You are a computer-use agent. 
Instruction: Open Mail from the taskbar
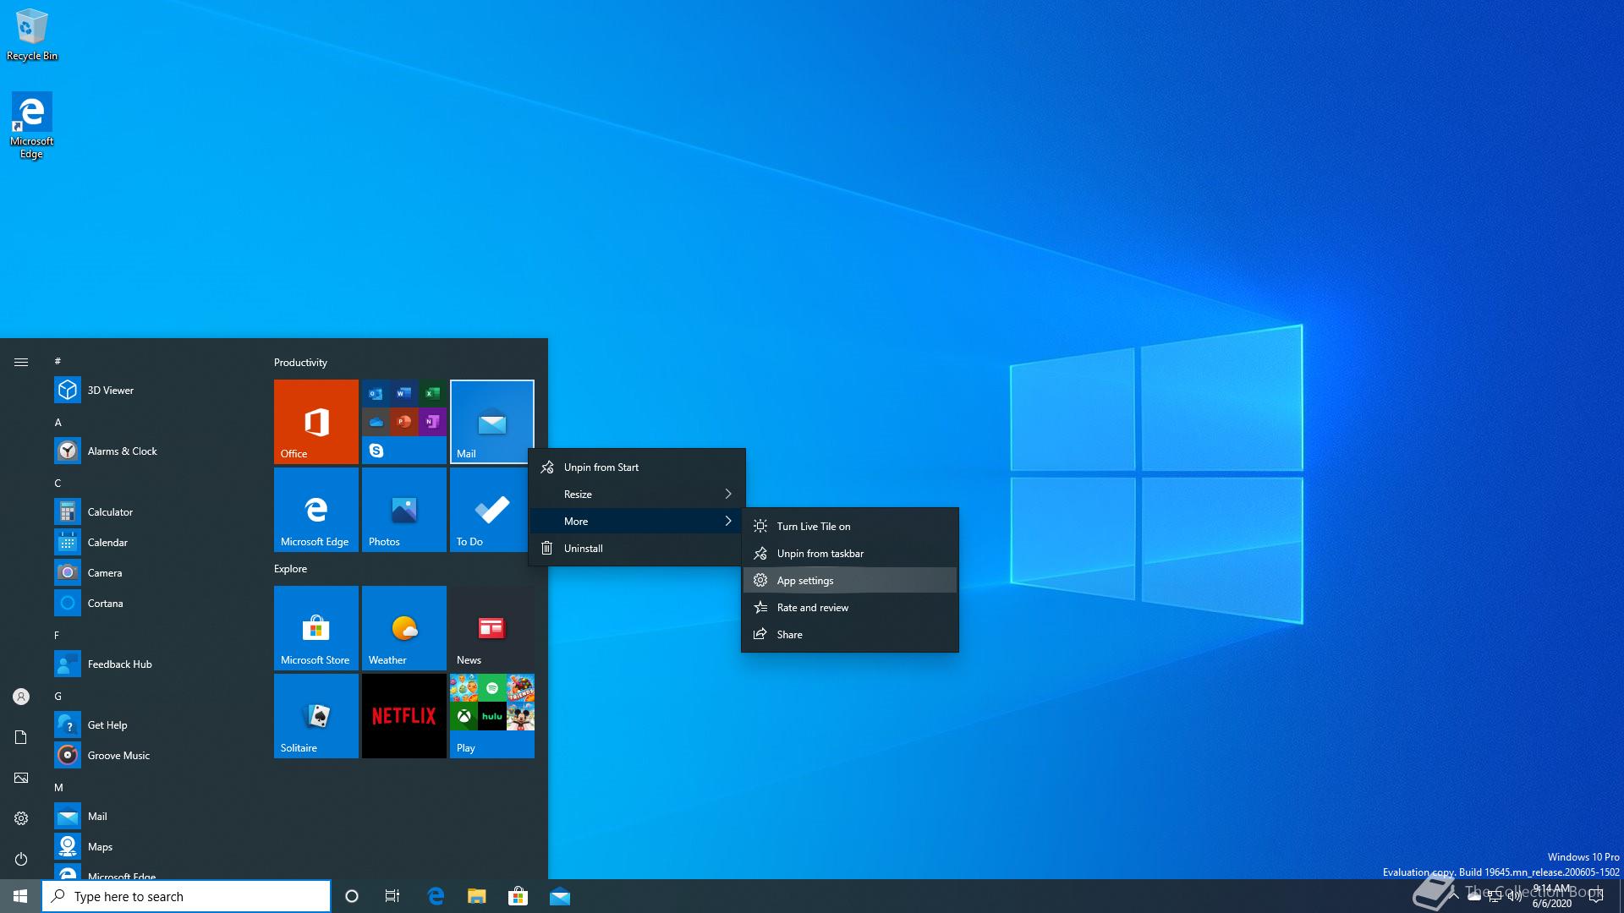(x=559, y=896)
